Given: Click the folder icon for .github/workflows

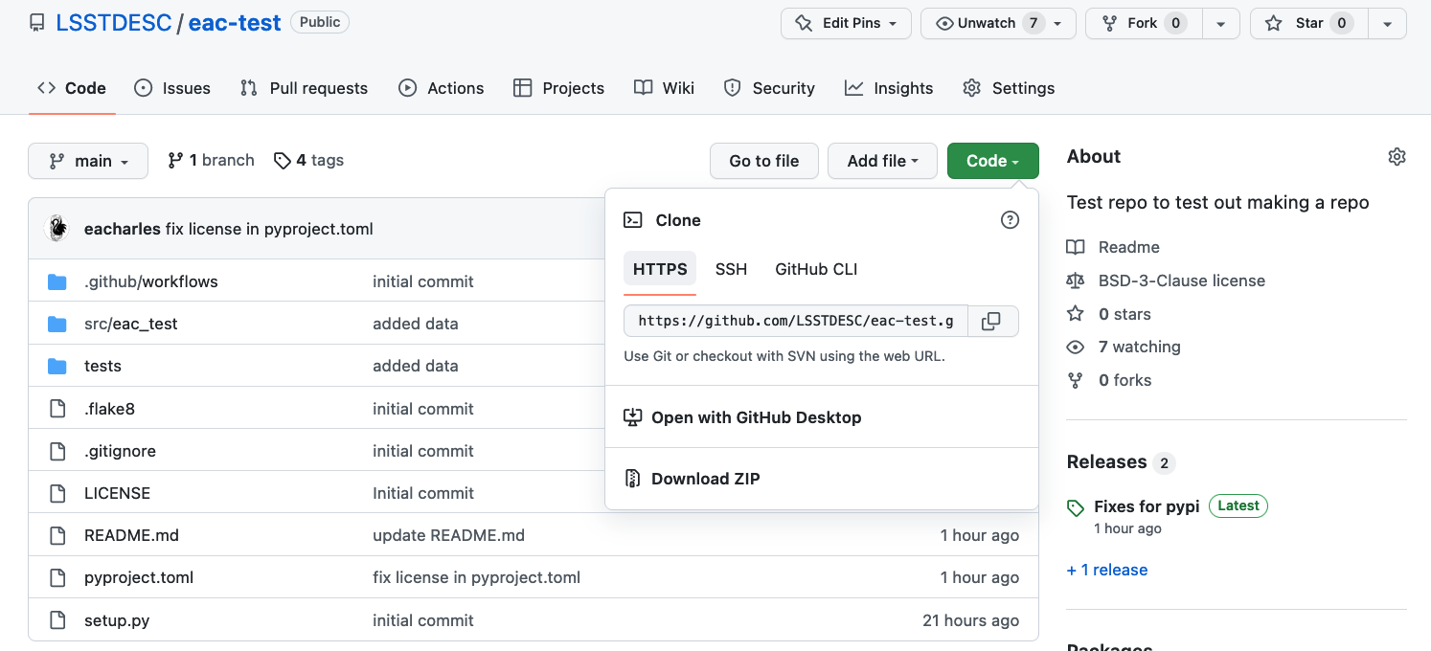Looking at the screenshot, I should (57, 281).
